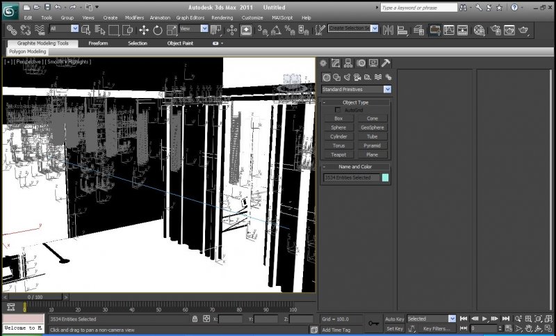
Task: Click the Torus primitive button
Action: pos(338,145)
